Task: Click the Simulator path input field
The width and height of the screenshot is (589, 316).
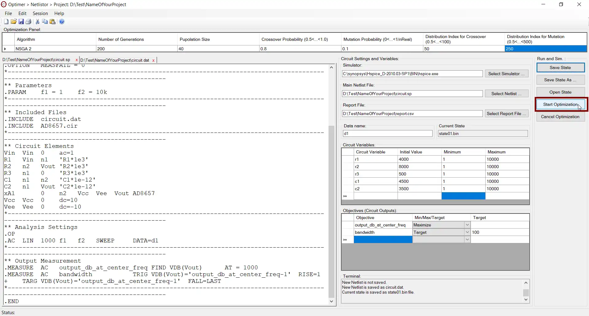Action: [x=412, y=74]
